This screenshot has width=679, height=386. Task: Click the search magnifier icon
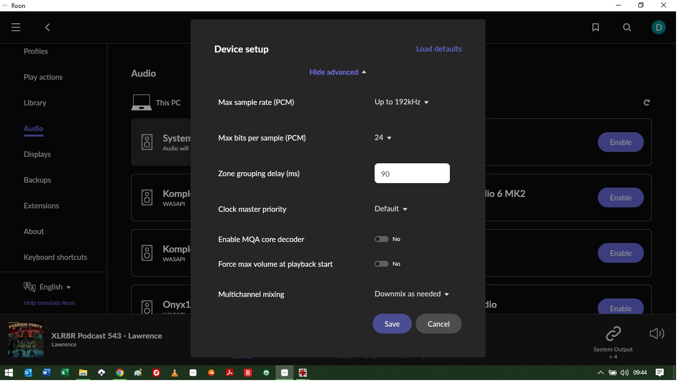click(627, 27)
